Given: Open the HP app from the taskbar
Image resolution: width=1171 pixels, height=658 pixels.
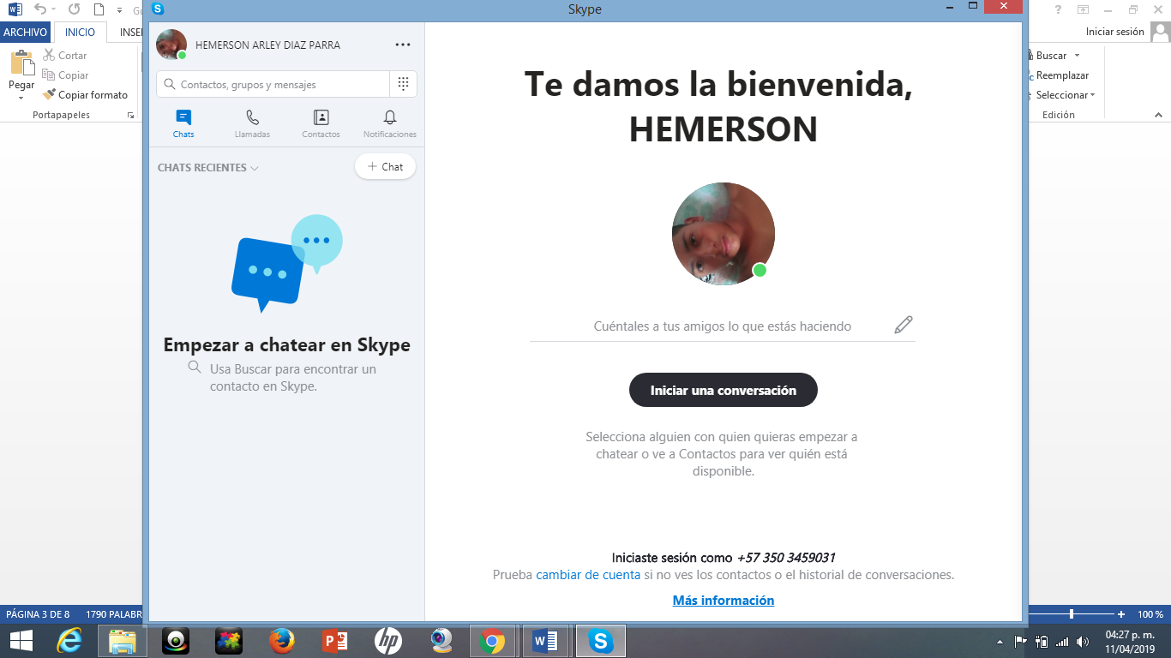Looking at the screenshot, I should (387, 641).
